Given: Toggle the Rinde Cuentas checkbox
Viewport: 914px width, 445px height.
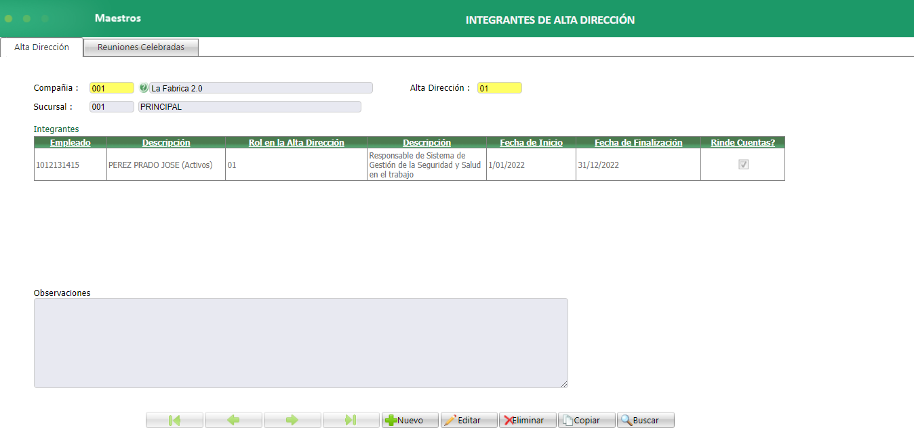Looking at the screenshot, I should click(742, 164).
